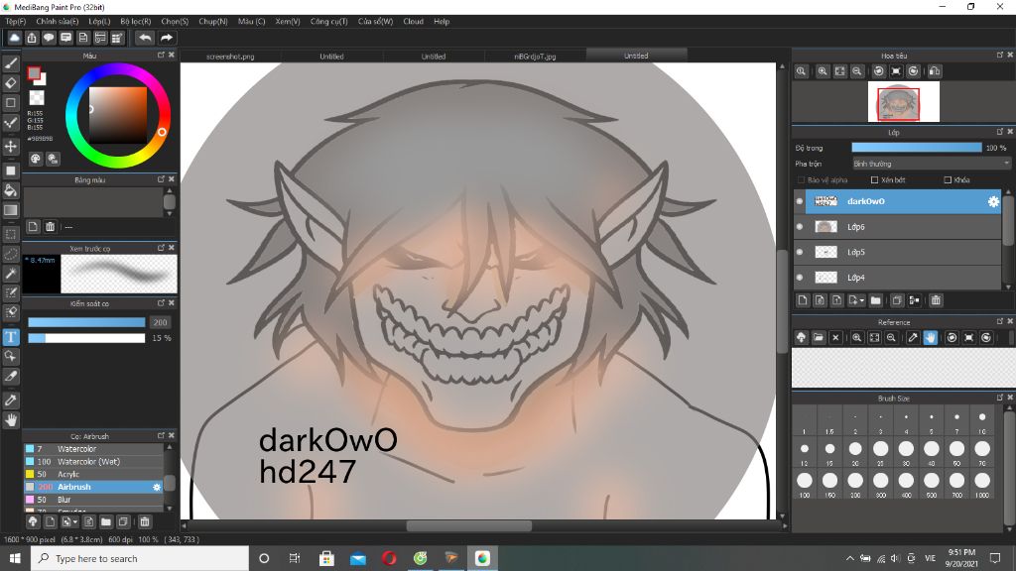Open the Công cụ(T) menu
The width and height of the screenshot is (1016, 571).
328,22
